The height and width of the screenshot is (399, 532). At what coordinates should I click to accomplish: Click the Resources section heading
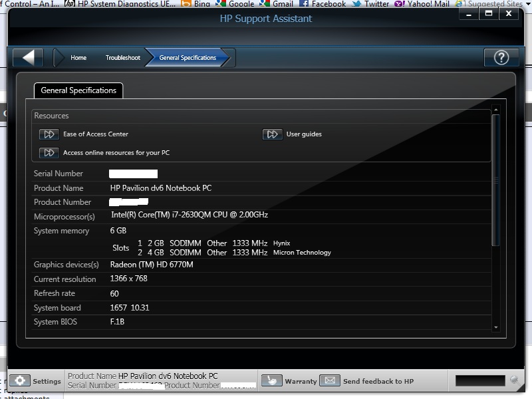pos(51,116)
